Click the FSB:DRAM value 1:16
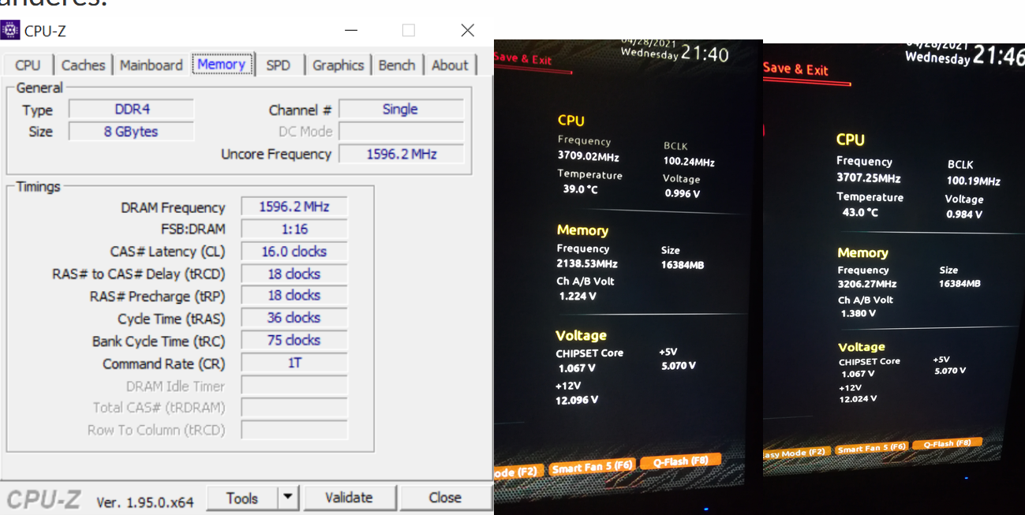 click(294, 229)
